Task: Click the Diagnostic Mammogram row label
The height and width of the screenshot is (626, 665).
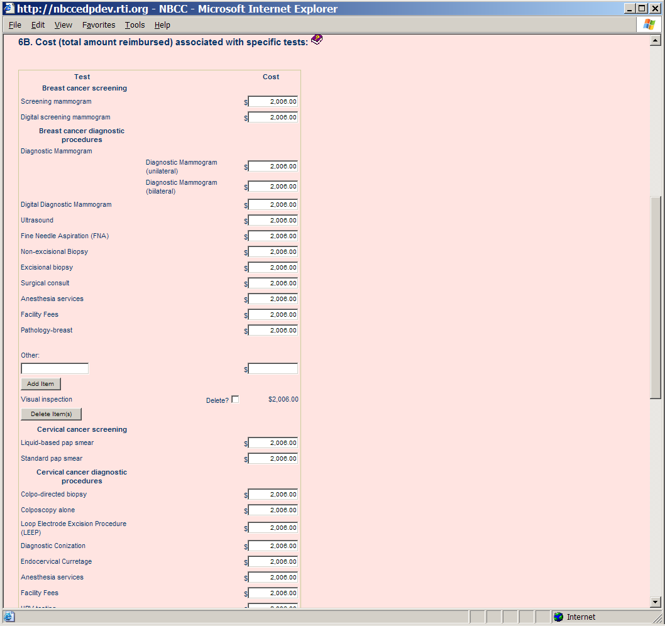Action: click(57, 151)
